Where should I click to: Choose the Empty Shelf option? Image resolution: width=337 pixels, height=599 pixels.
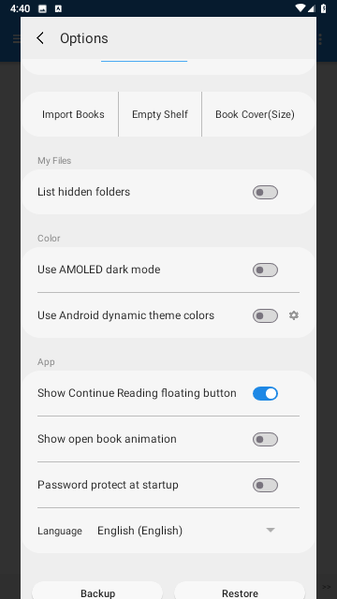point(160,114)
